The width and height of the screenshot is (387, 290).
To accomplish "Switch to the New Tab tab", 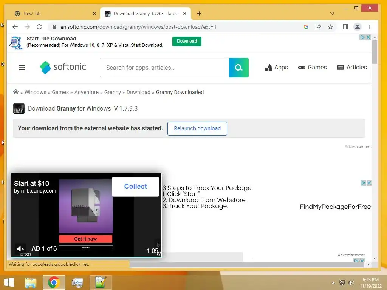I will pos(53,14).
